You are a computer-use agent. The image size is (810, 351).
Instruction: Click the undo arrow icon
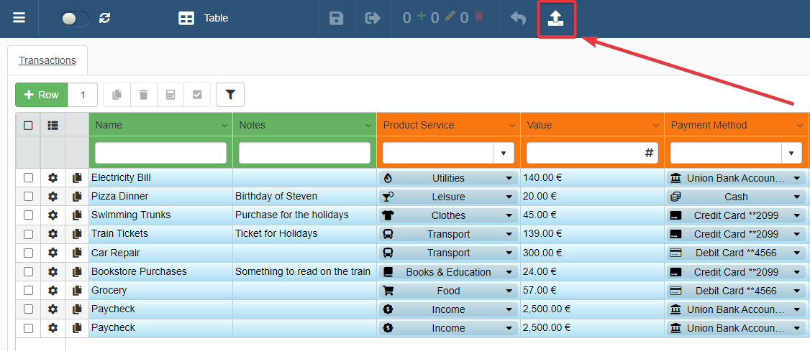tap(518, 19)
